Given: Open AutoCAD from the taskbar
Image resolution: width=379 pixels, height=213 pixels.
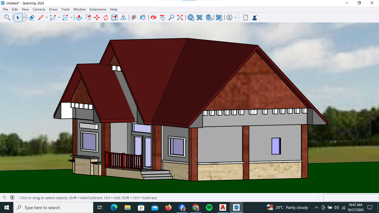Looking at the screenshot, I should (x=223, y=207).
